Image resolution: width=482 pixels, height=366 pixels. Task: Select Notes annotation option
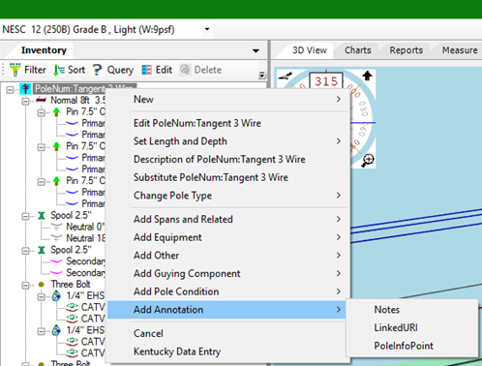[412, 310]
